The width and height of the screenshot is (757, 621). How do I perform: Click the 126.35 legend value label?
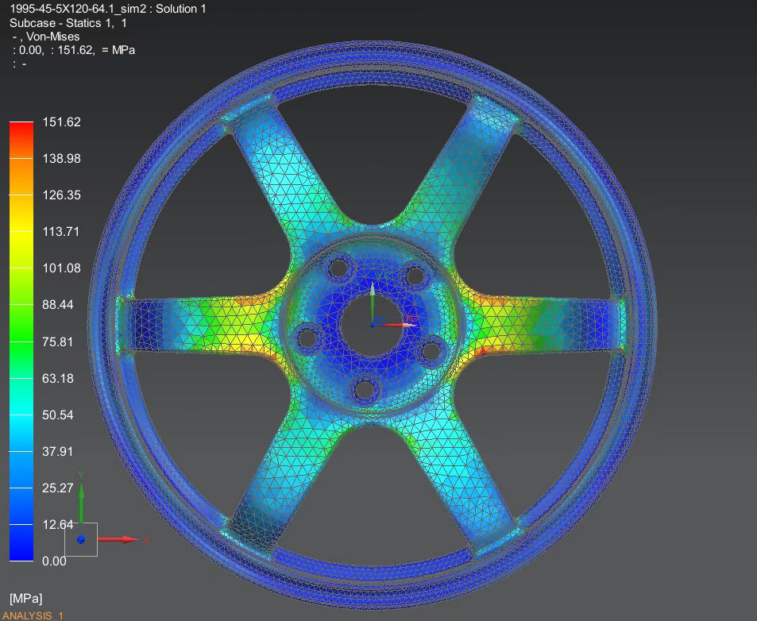pyautogui.click(x=61, y=195)
